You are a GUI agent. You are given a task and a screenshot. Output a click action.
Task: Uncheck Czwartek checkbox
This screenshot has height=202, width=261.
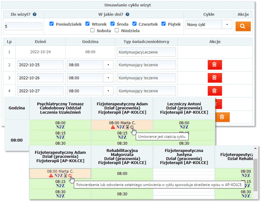coord(134,24)
